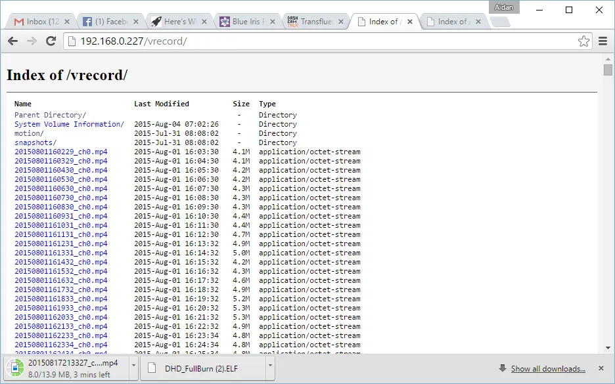Open the 20150801160329_ch0.mp4 link
The width and height of the screenshot is (615, 384).
61,161
